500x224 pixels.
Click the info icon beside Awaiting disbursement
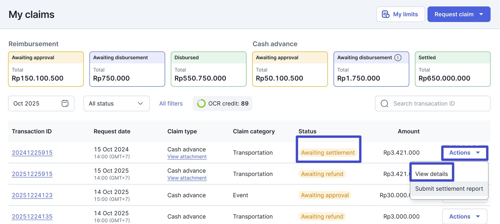[398, 58]
